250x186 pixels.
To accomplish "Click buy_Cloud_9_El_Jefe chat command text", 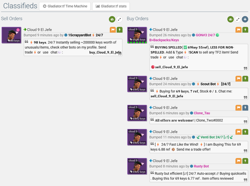I will pyautogui.click(x=105, y=52).
